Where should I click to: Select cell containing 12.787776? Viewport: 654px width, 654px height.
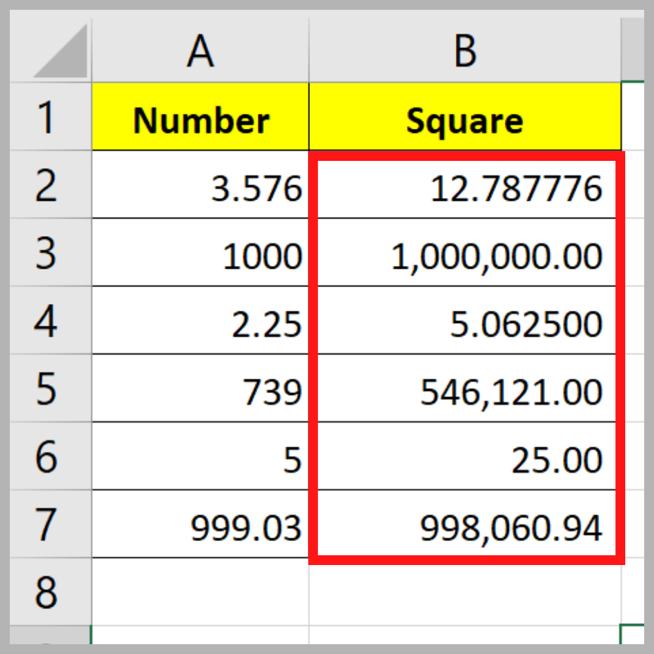464,184
